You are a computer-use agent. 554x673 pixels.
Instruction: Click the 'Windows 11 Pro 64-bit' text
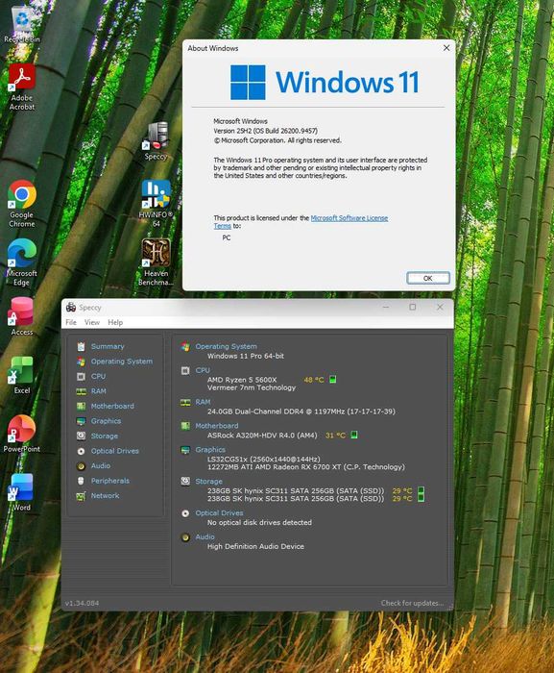coord(245,356)
